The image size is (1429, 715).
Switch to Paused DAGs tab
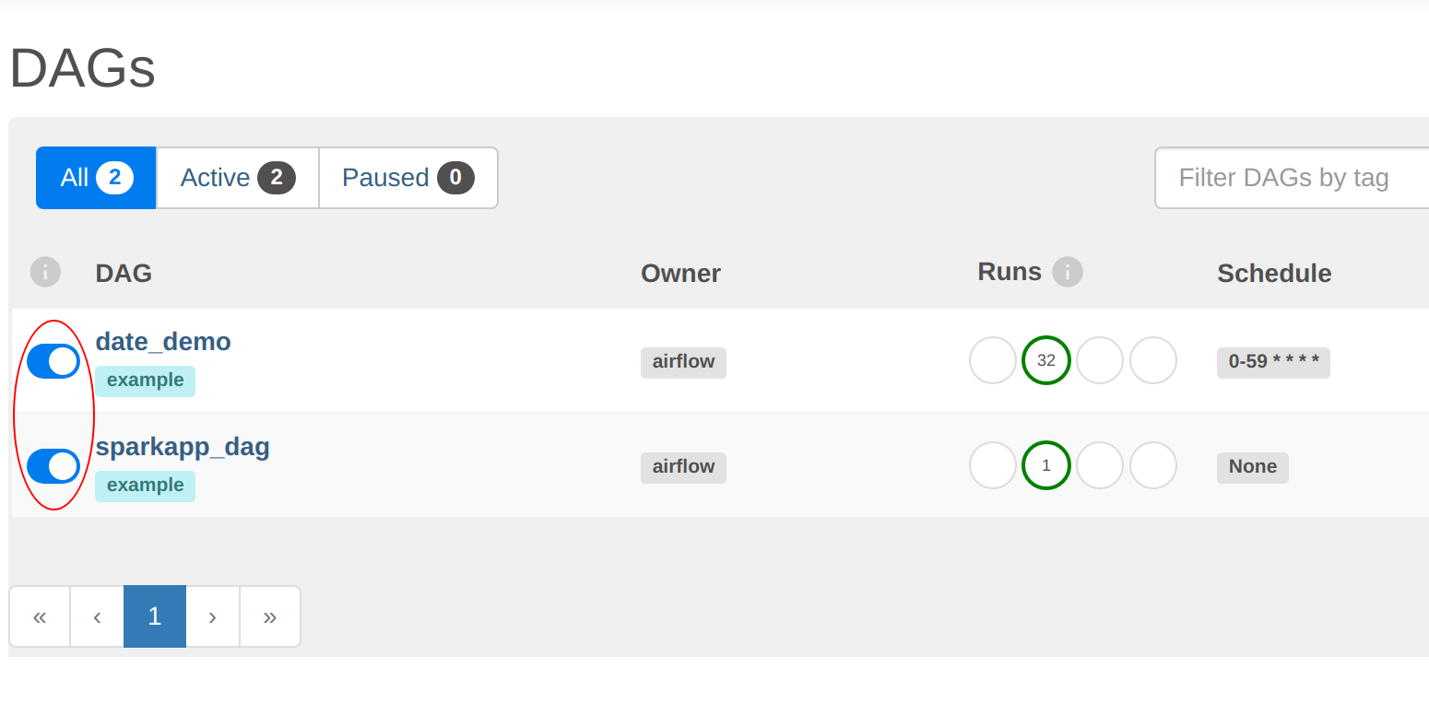point(407,178)
